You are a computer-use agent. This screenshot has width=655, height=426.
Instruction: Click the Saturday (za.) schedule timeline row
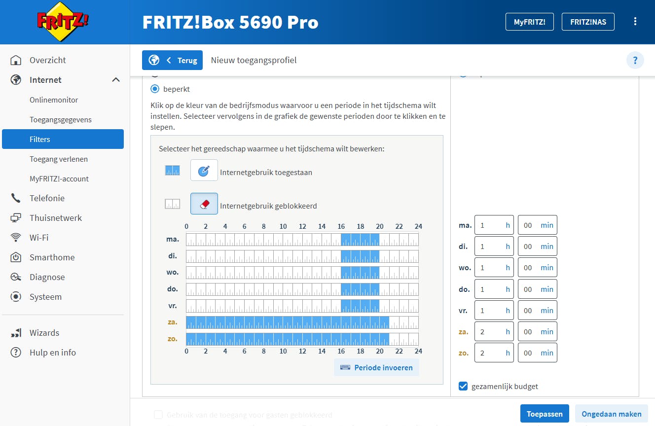pyautogui.click(x=302, y=322)
